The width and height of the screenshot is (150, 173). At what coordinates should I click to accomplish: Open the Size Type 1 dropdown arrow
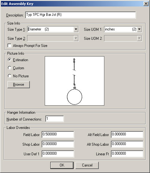click(76, 29)
